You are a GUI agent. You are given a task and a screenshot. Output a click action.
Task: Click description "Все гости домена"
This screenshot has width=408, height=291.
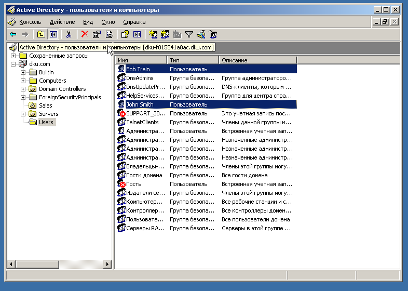coord(244,175)
